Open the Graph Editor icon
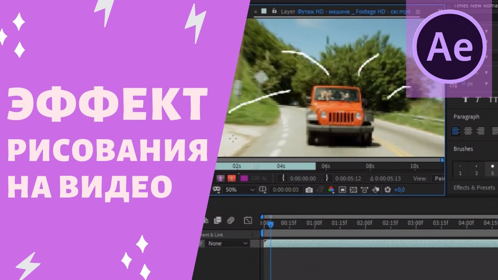 tap(248, 220)
